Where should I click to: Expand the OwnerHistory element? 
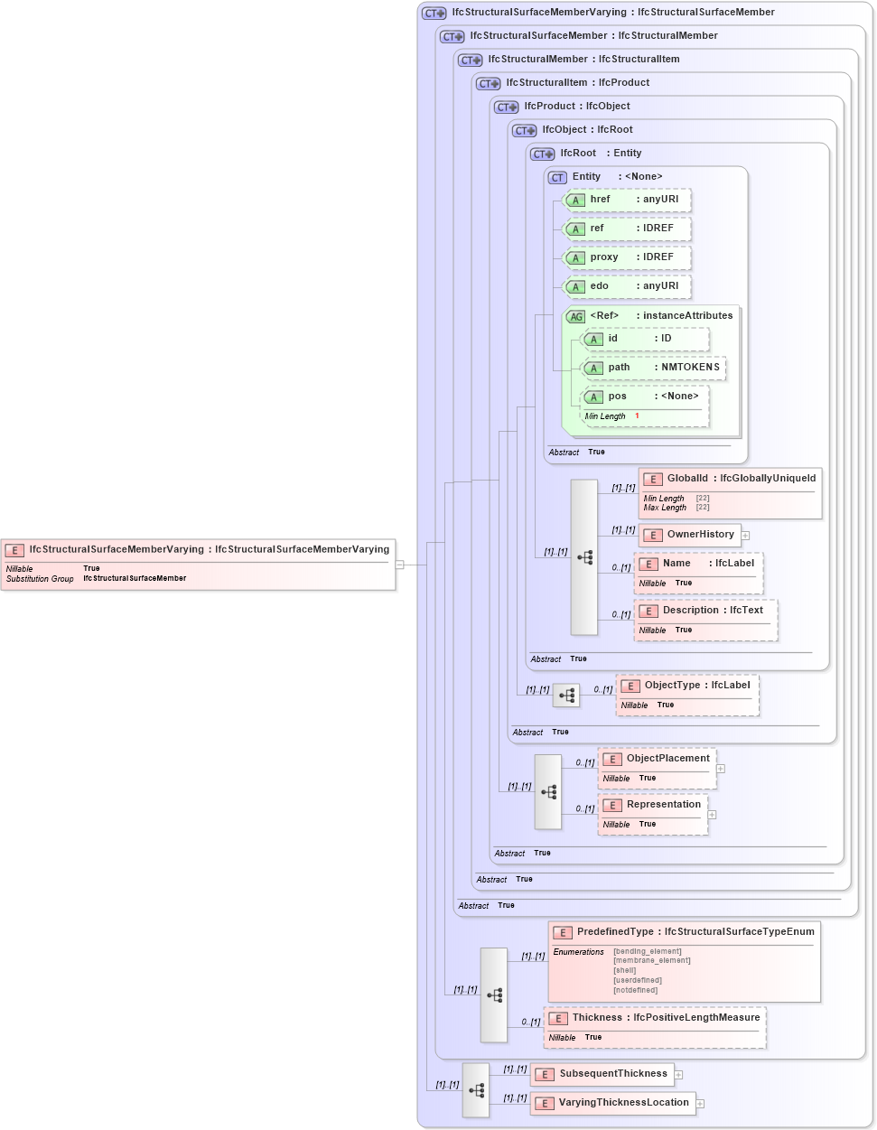tap(746, 535)
